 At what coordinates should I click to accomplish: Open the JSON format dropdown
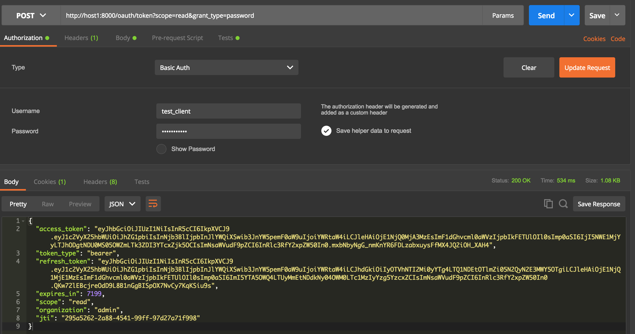pos(122,204)
